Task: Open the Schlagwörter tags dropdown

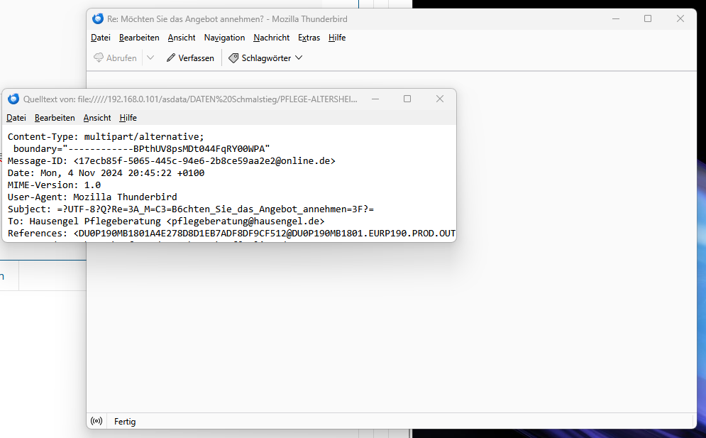Action: (265, 58)
